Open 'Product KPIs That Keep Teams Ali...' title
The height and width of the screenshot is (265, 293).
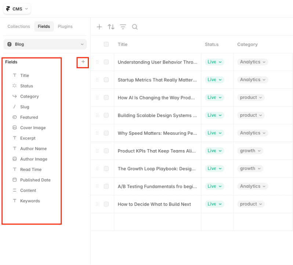pos(157,151)
